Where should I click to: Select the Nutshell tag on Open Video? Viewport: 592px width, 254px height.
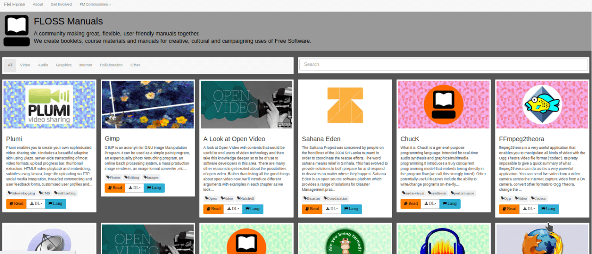coord(246,198)
